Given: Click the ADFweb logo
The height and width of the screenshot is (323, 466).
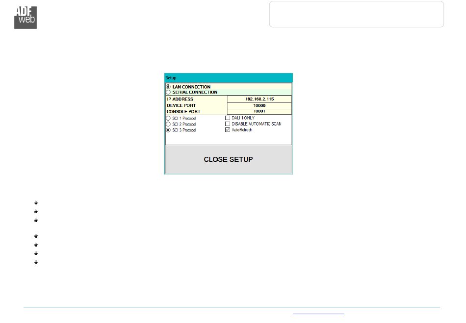Looking at the screenshot, I should pos(26,18).
